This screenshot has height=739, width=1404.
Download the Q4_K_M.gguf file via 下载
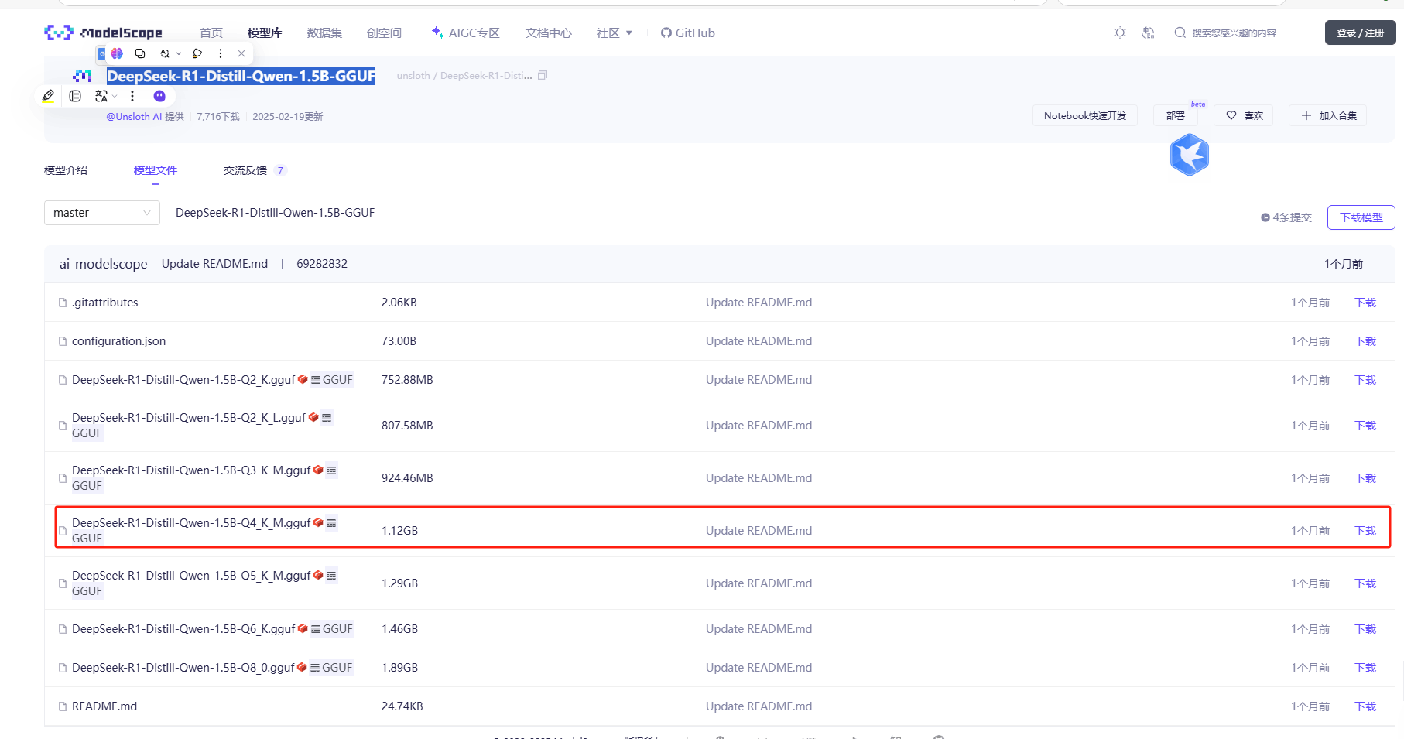1365,531
